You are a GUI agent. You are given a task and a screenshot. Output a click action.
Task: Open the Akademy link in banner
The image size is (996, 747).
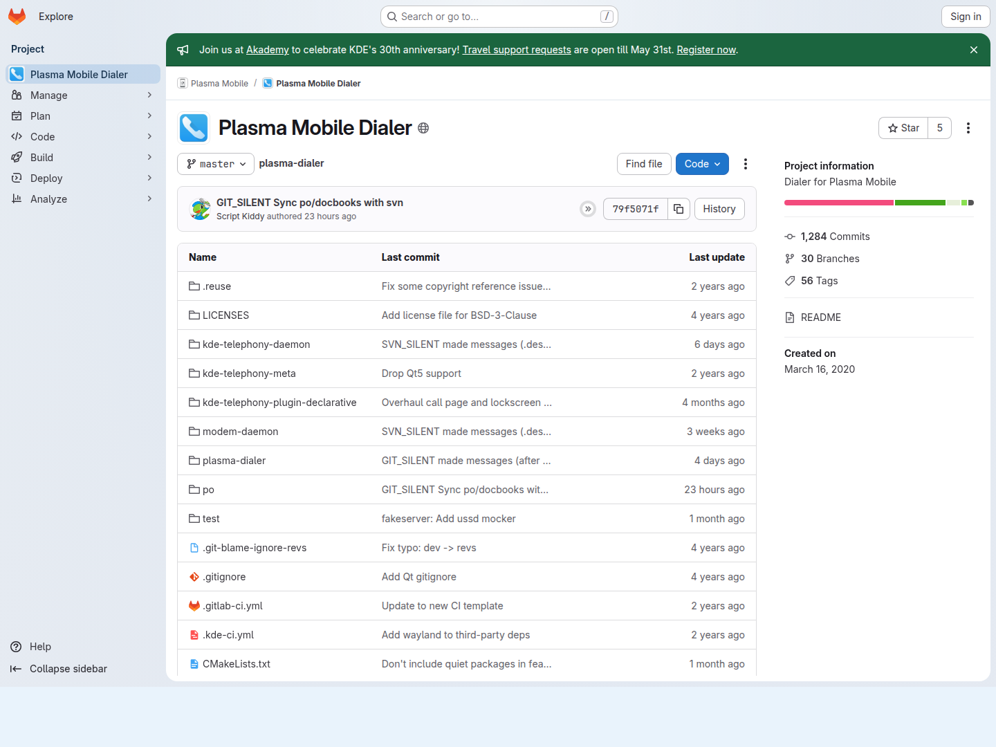tap(268, 50)
